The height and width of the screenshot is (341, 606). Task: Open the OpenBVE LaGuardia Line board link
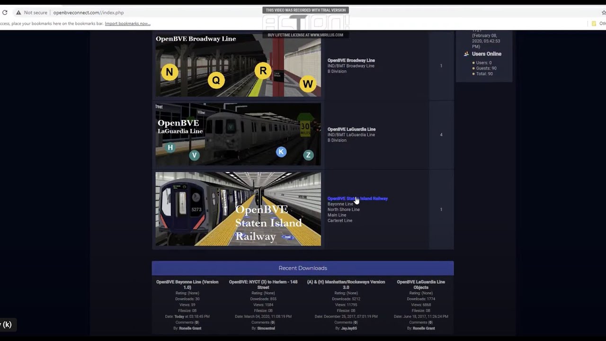click(x=352, y=129)
